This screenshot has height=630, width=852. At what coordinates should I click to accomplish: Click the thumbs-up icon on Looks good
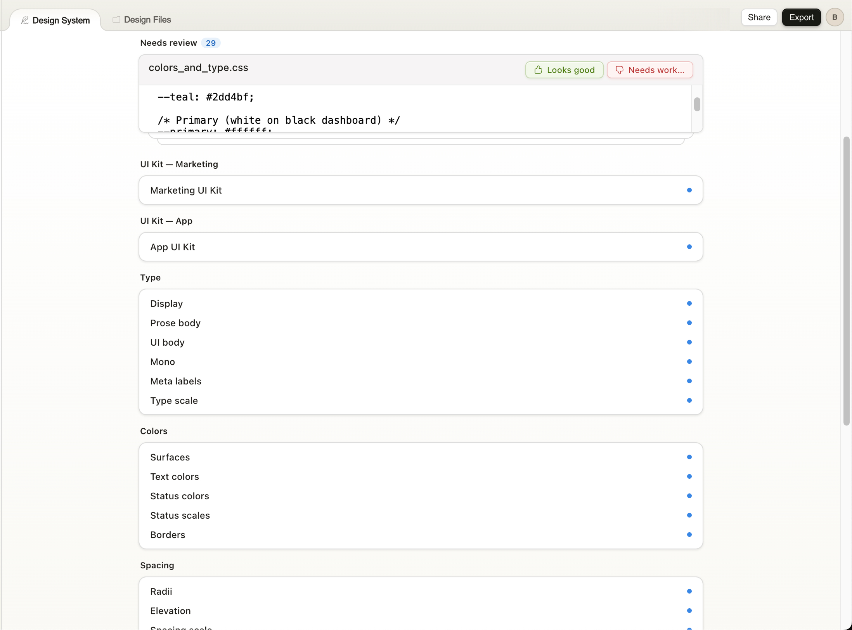(x=538, y=70)
